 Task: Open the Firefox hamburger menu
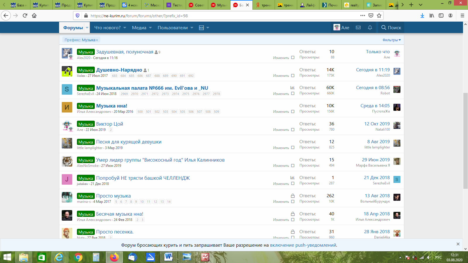[x=462, y=15]
